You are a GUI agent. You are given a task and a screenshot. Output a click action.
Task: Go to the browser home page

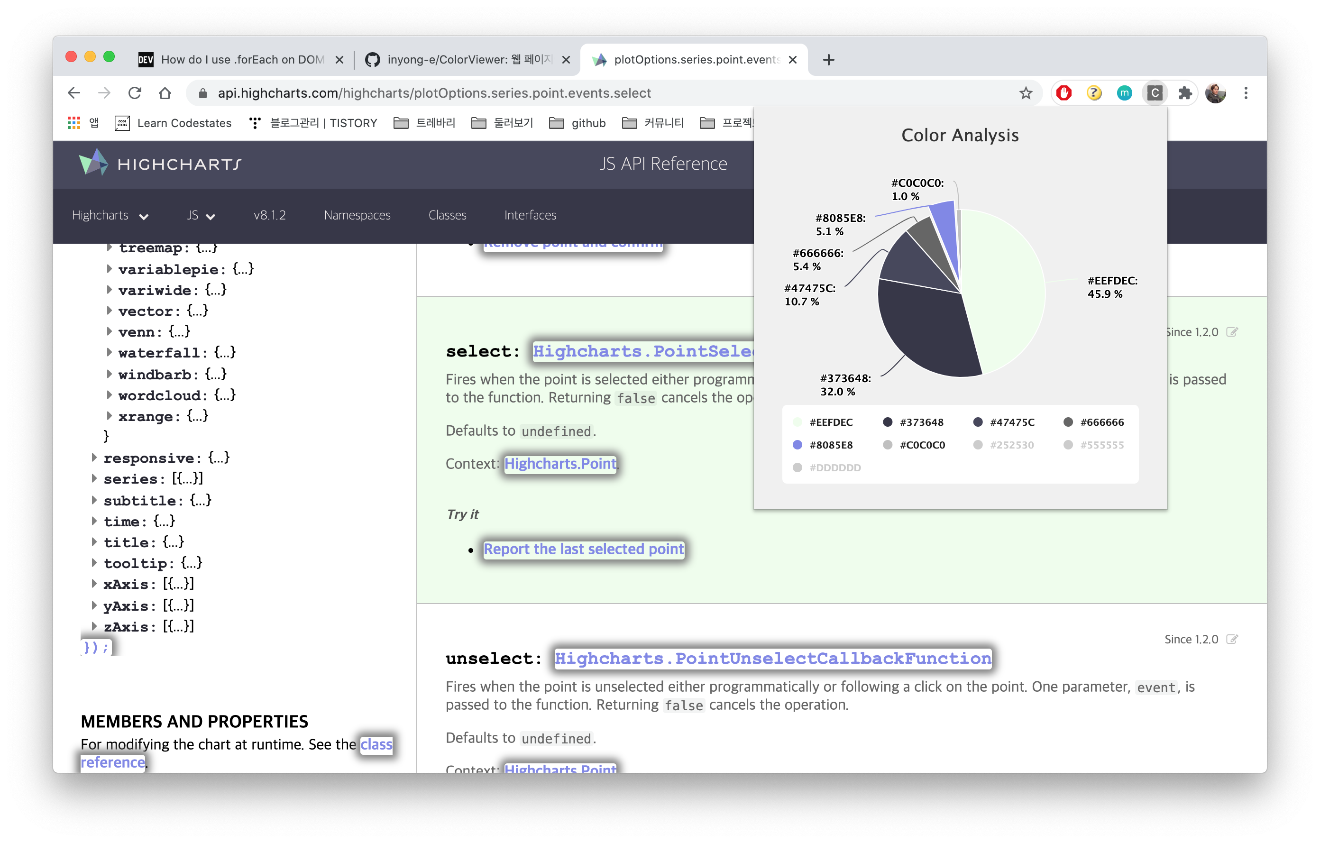[x=165, y=93]
